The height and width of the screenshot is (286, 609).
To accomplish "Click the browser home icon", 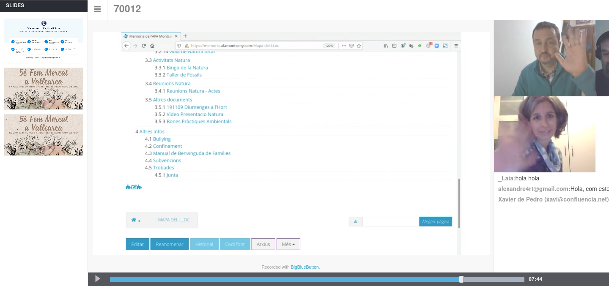I will [152, 46].
